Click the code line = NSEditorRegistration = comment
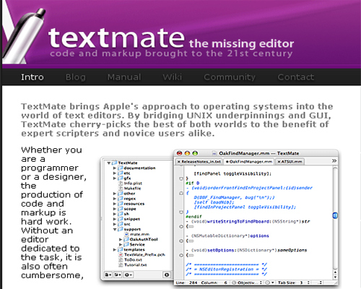361x289 pixels. [x=226, y=269]
